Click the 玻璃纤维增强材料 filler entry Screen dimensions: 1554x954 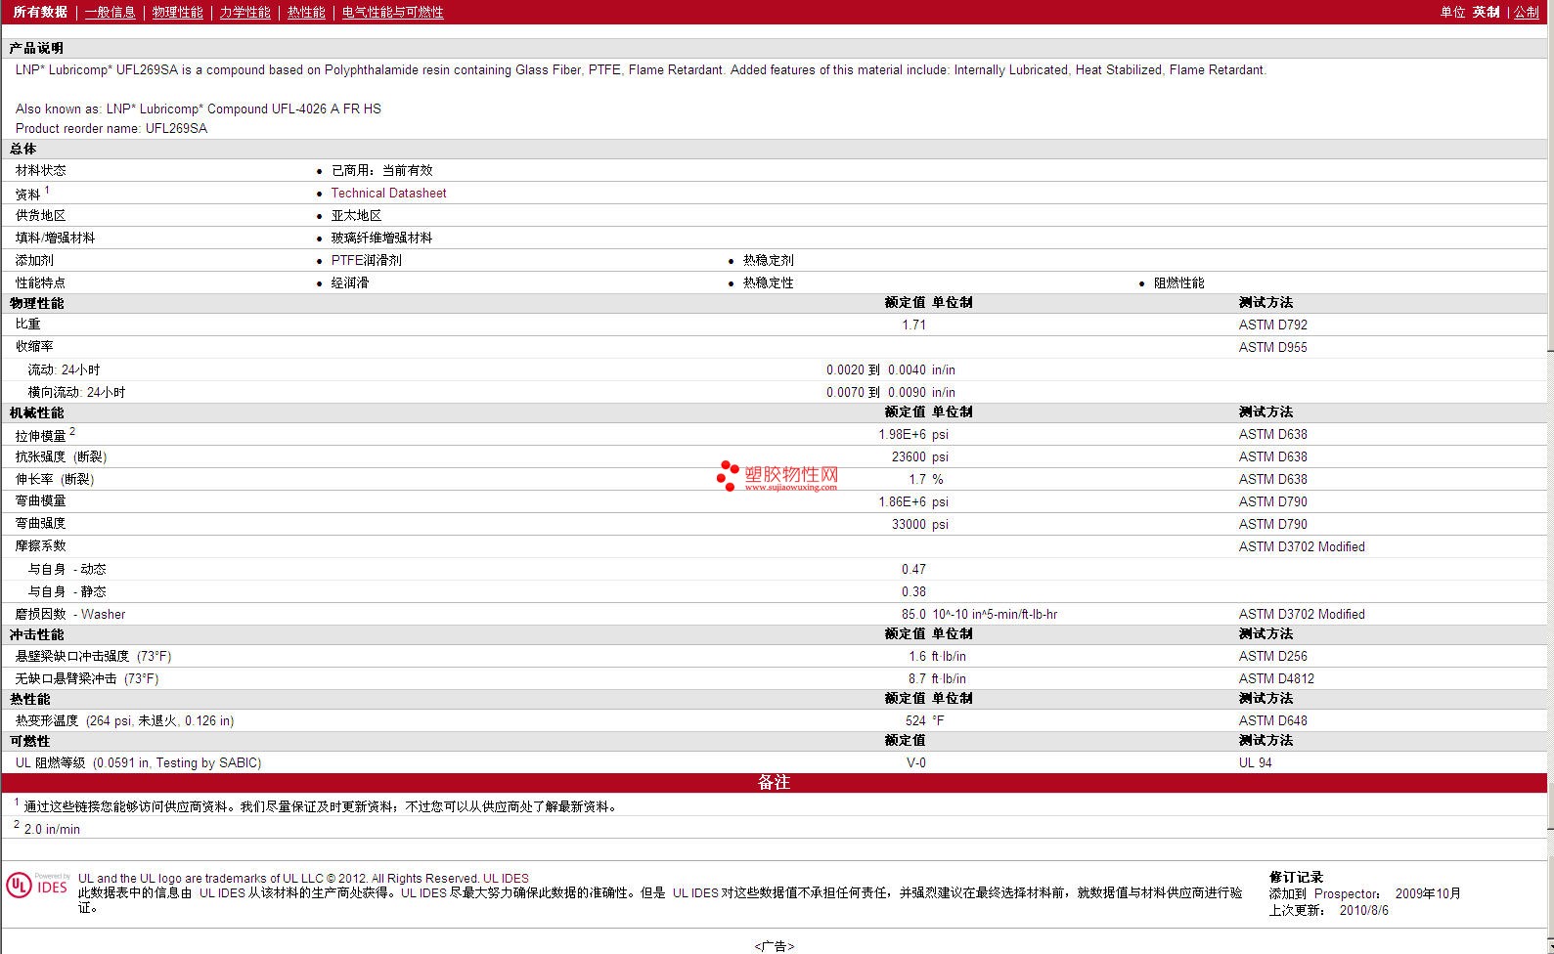click(381, 238)
